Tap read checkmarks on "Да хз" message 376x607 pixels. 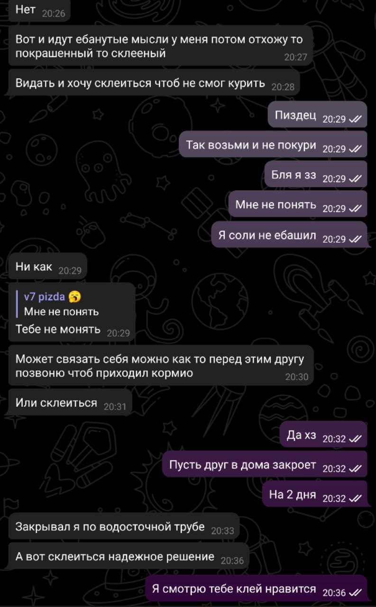pyautogui.click(x=355, y=439)
